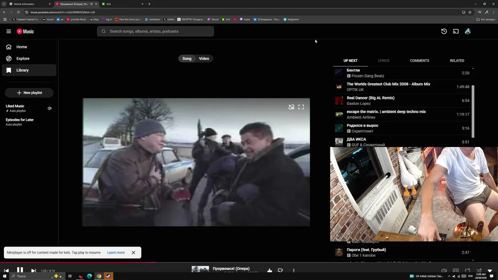
Task: Collapse the player page with the arrow
Action: coord(490,271)
